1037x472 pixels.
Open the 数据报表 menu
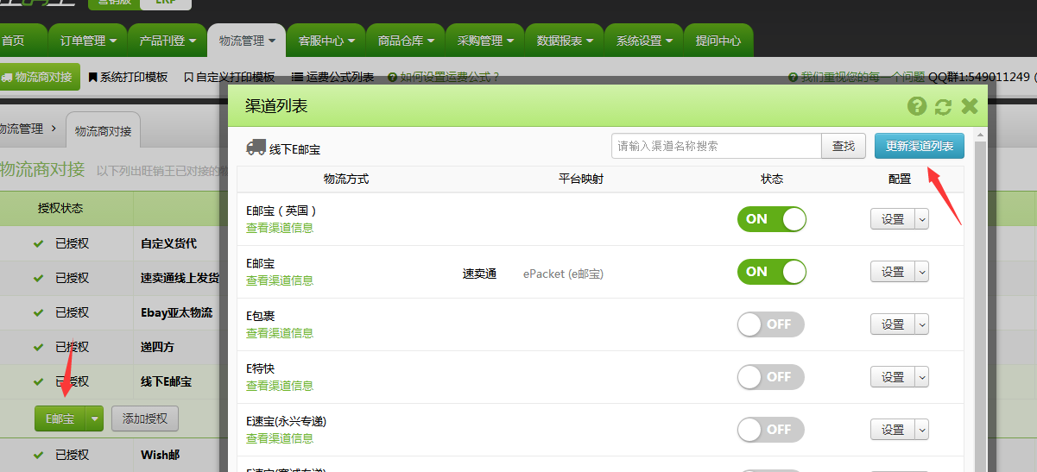pyautogui.click(x=565, y=41)
